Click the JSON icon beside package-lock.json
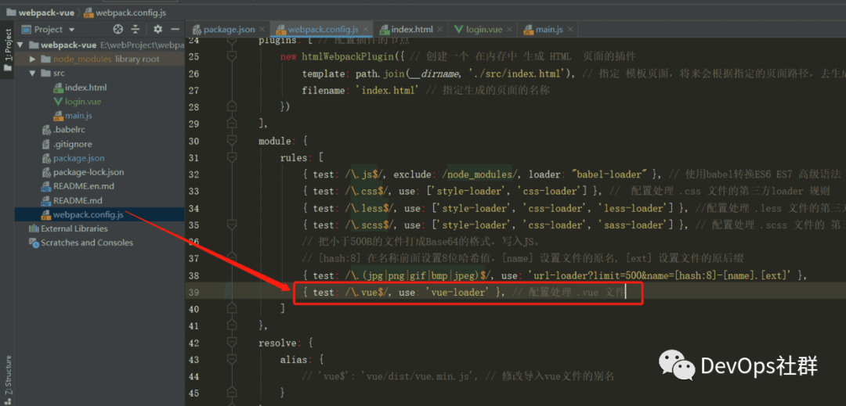 pos(46,172)
